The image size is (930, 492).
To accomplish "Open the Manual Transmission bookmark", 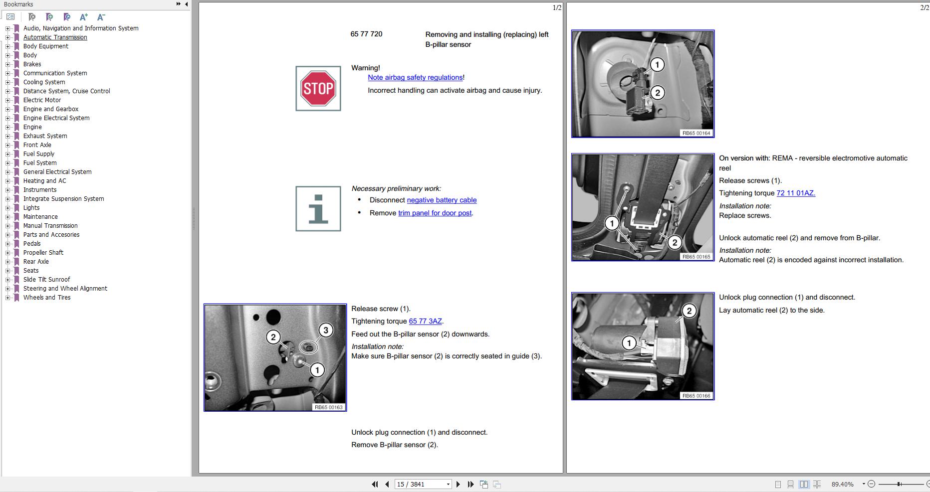I will point(50,226).
